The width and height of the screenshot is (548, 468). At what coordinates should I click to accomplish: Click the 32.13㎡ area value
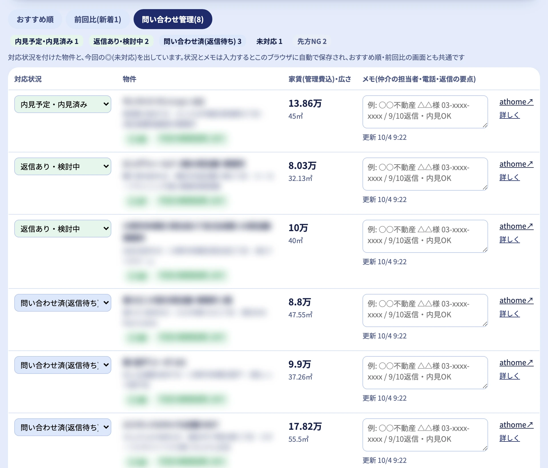click(300, 178)
